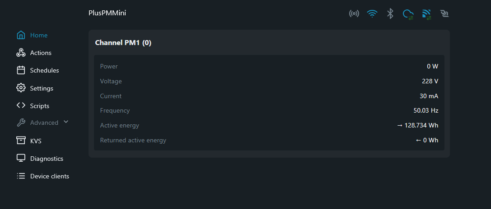Click the Scripts code brackets icon

pyautogui.click(x=21, y=105)
